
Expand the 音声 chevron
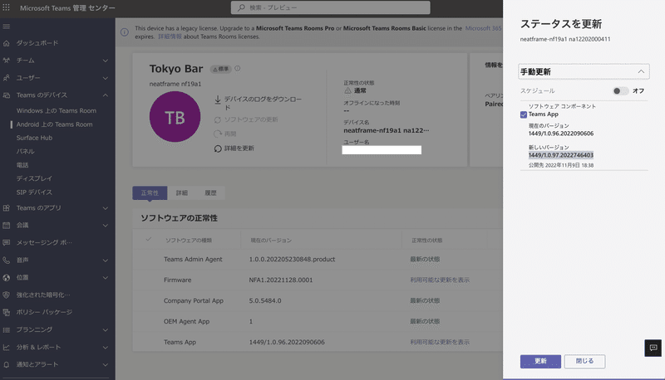(106, 261)
